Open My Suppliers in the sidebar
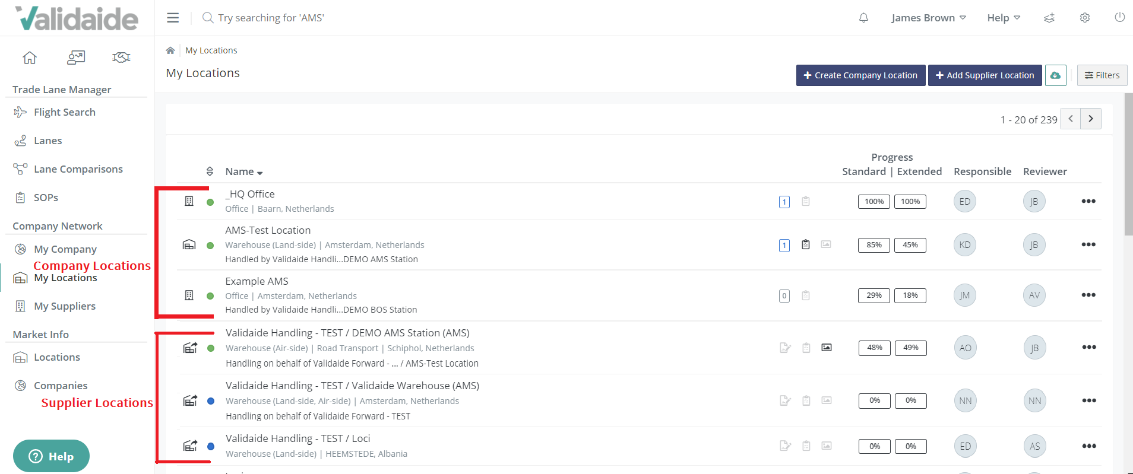The image size is (1133, 474). [x=64, y=306]
